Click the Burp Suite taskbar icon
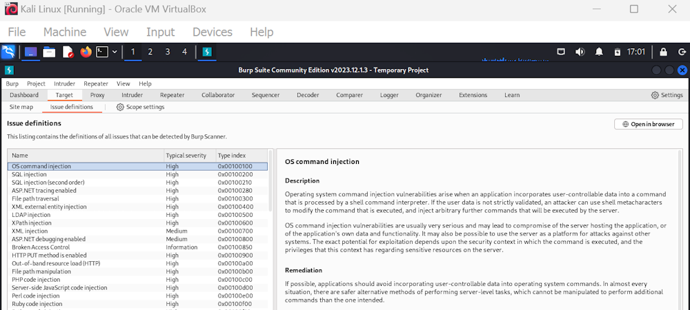The width and height of the screenshot is (690, 310). [x=207, y=52]
